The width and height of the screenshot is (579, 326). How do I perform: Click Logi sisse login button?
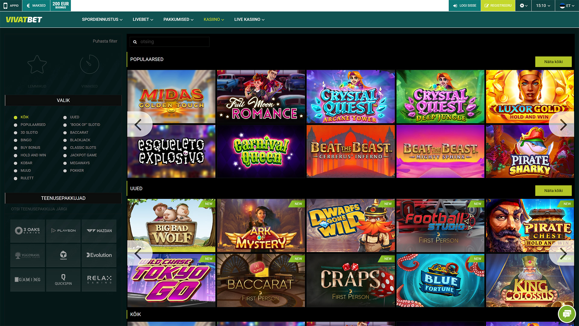(x=465, y=5)
